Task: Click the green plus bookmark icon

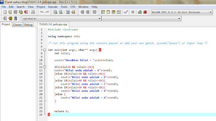Action: tap(10, 18)
